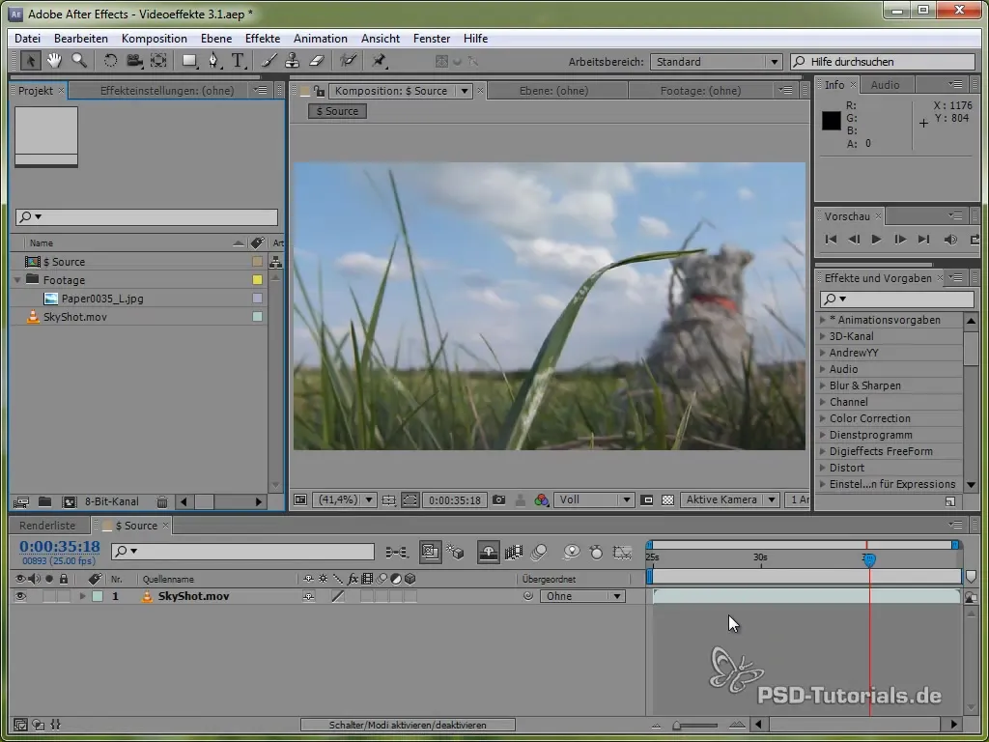989x742 pixels.
Task: Open the composition mini-flowchart icon in timeline
Action: click(x=397, y=553)
